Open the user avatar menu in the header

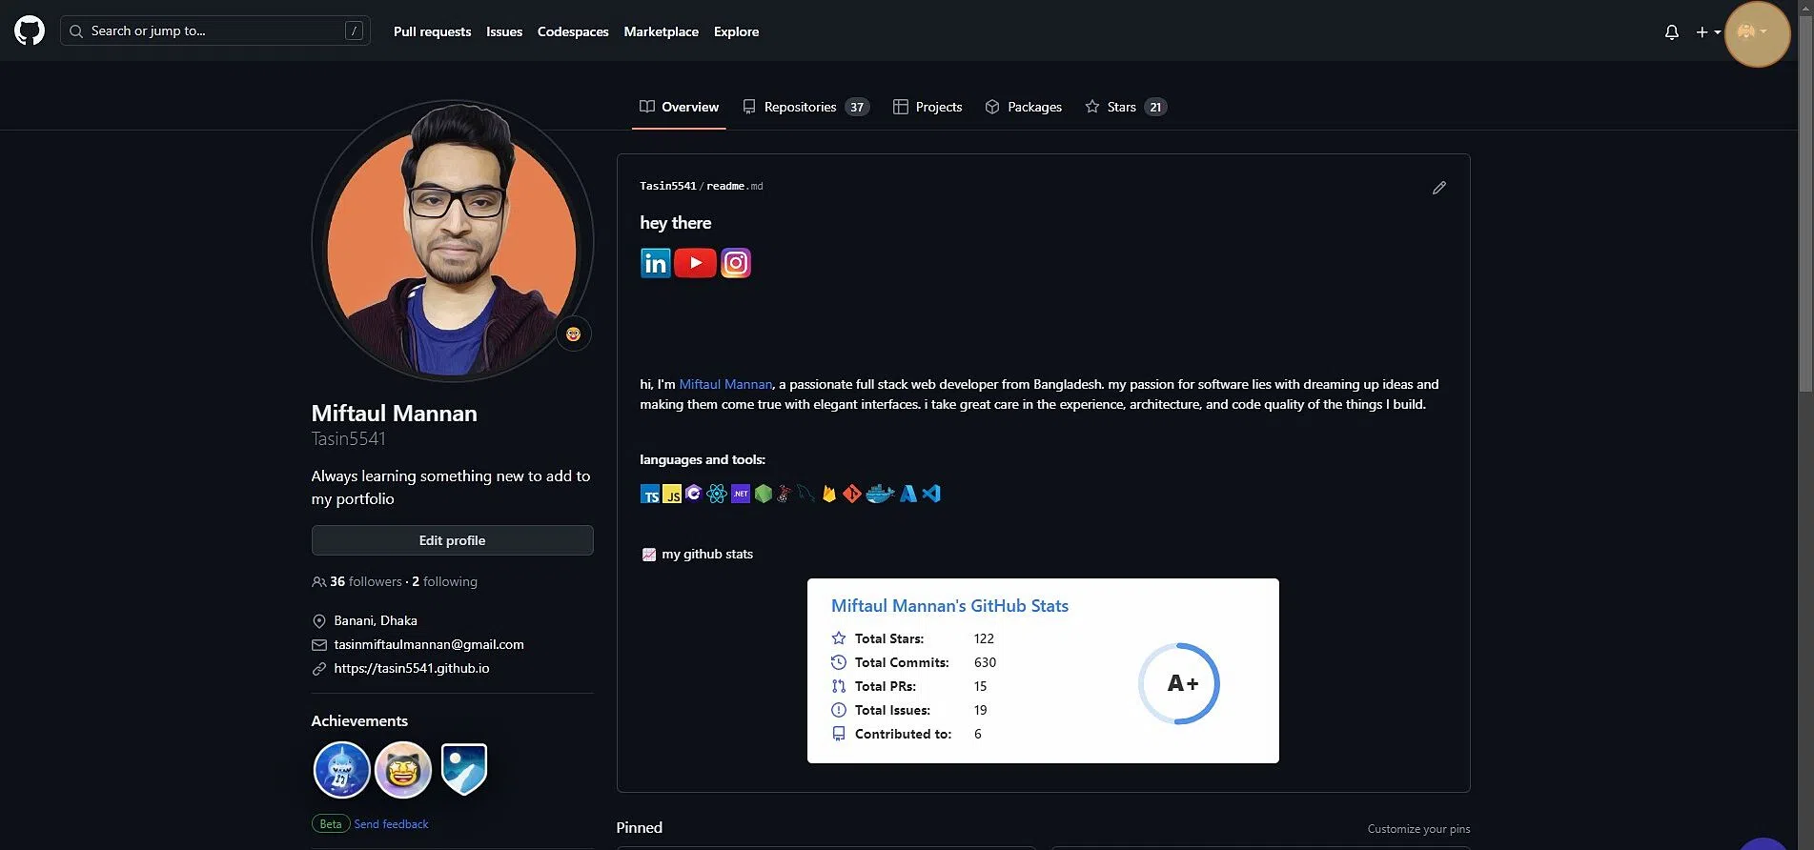1752,31
